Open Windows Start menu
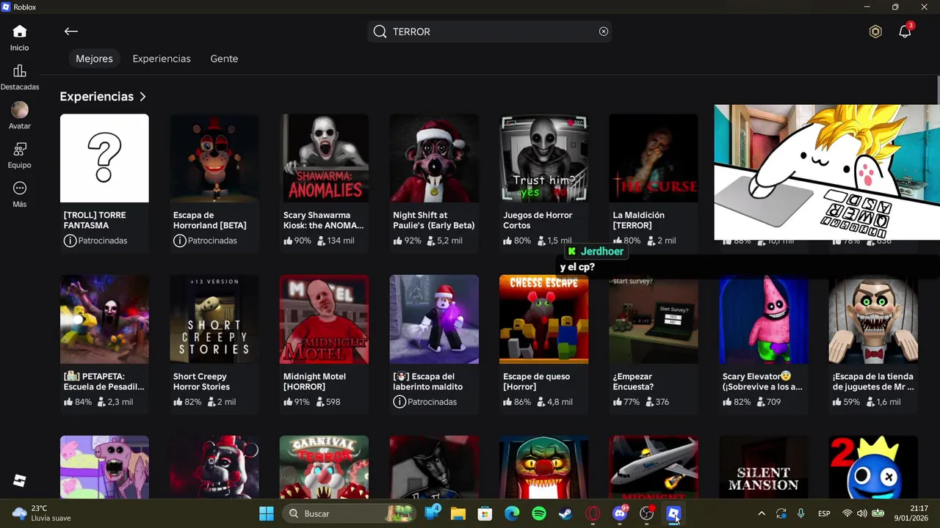Image resolution: width=940 pixels, height=528 pixels. click(x=267, y=513)
